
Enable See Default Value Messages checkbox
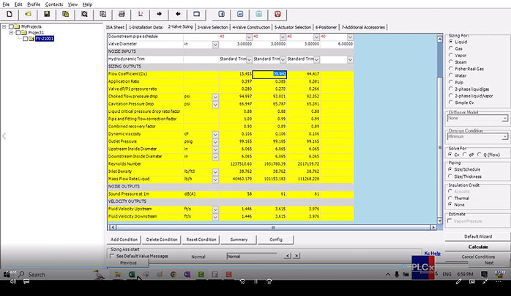click(111, 256)
